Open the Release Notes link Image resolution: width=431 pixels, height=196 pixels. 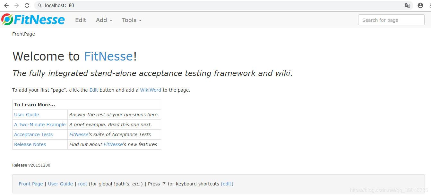(x=30, y=144)
